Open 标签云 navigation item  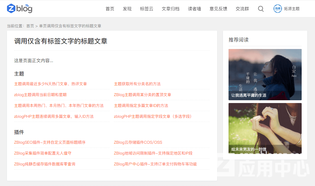tap(147, 9)
